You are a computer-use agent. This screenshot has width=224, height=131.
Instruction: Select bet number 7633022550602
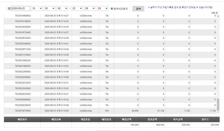click(x=23, y=77)
